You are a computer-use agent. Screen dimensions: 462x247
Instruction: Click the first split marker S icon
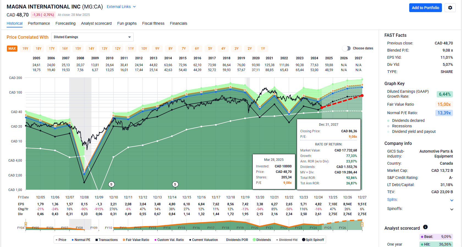(x=111, y=184)
